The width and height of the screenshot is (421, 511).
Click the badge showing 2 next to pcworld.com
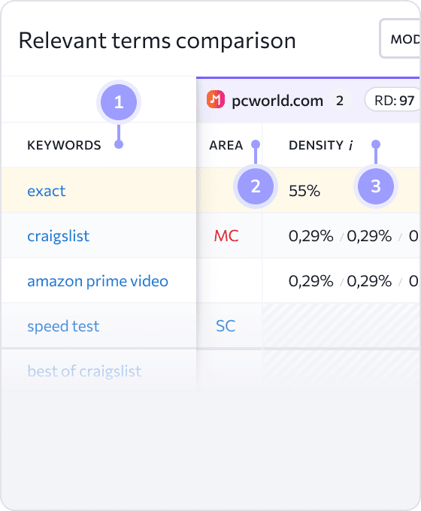(340, 101)
